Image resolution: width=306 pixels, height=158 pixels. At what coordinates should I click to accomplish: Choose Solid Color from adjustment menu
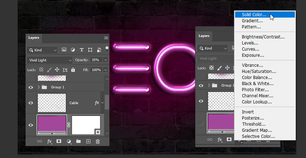tap(265, 15)
